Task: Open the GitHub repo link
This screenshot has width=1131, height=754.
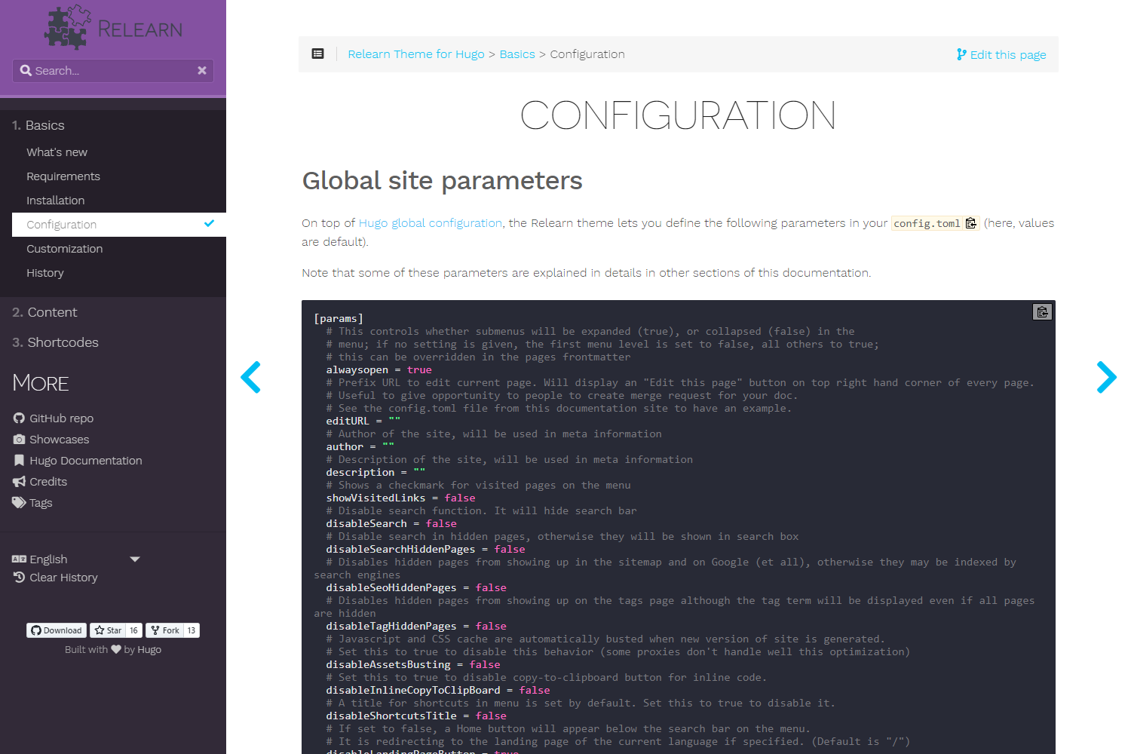Action: 61,418
